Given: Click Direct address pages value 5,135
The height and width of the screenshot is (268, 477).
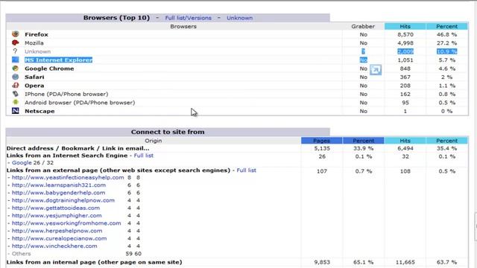Looking at the screenshot, I should point(322,148).
